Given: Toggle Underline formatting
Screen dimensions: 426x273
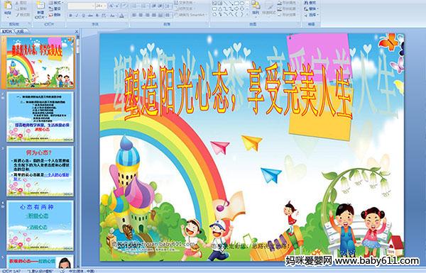Looking at the screenshot, I should coord(83,16).
